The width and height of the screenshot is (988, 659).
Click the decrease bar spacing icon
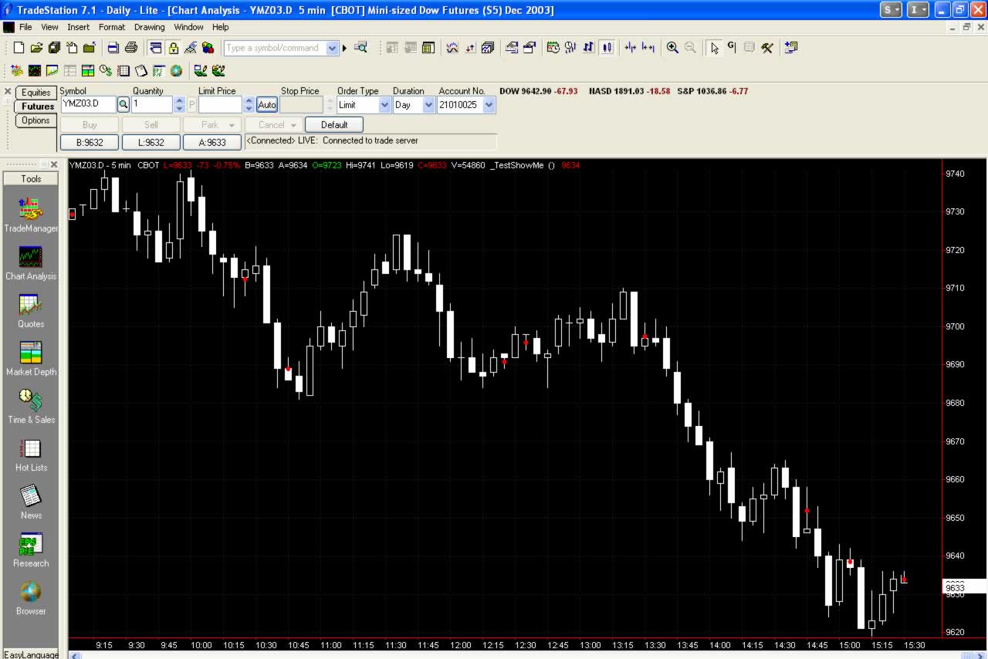coord(631,48)
